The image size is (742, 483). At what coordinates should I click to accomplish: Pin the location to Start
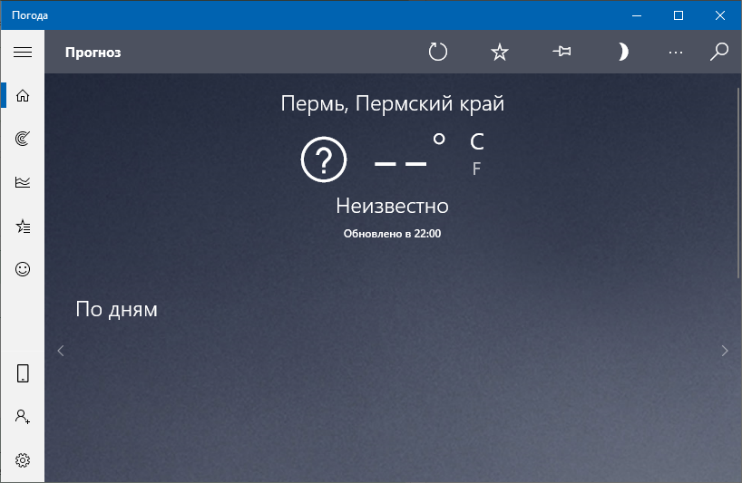pos(561,51)
